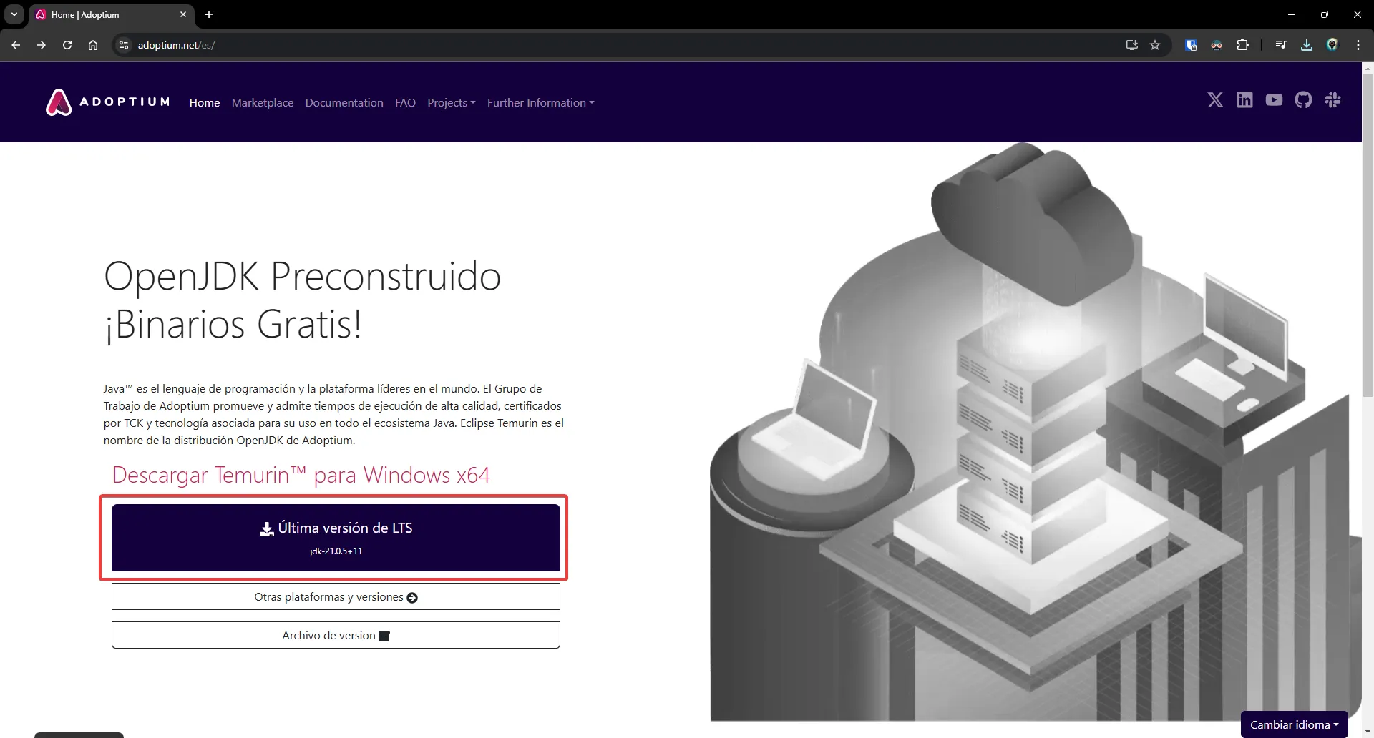This screenshot has width=1374, height=738.
Task: Download Última versión de LTS
Action: click(336, 538)
